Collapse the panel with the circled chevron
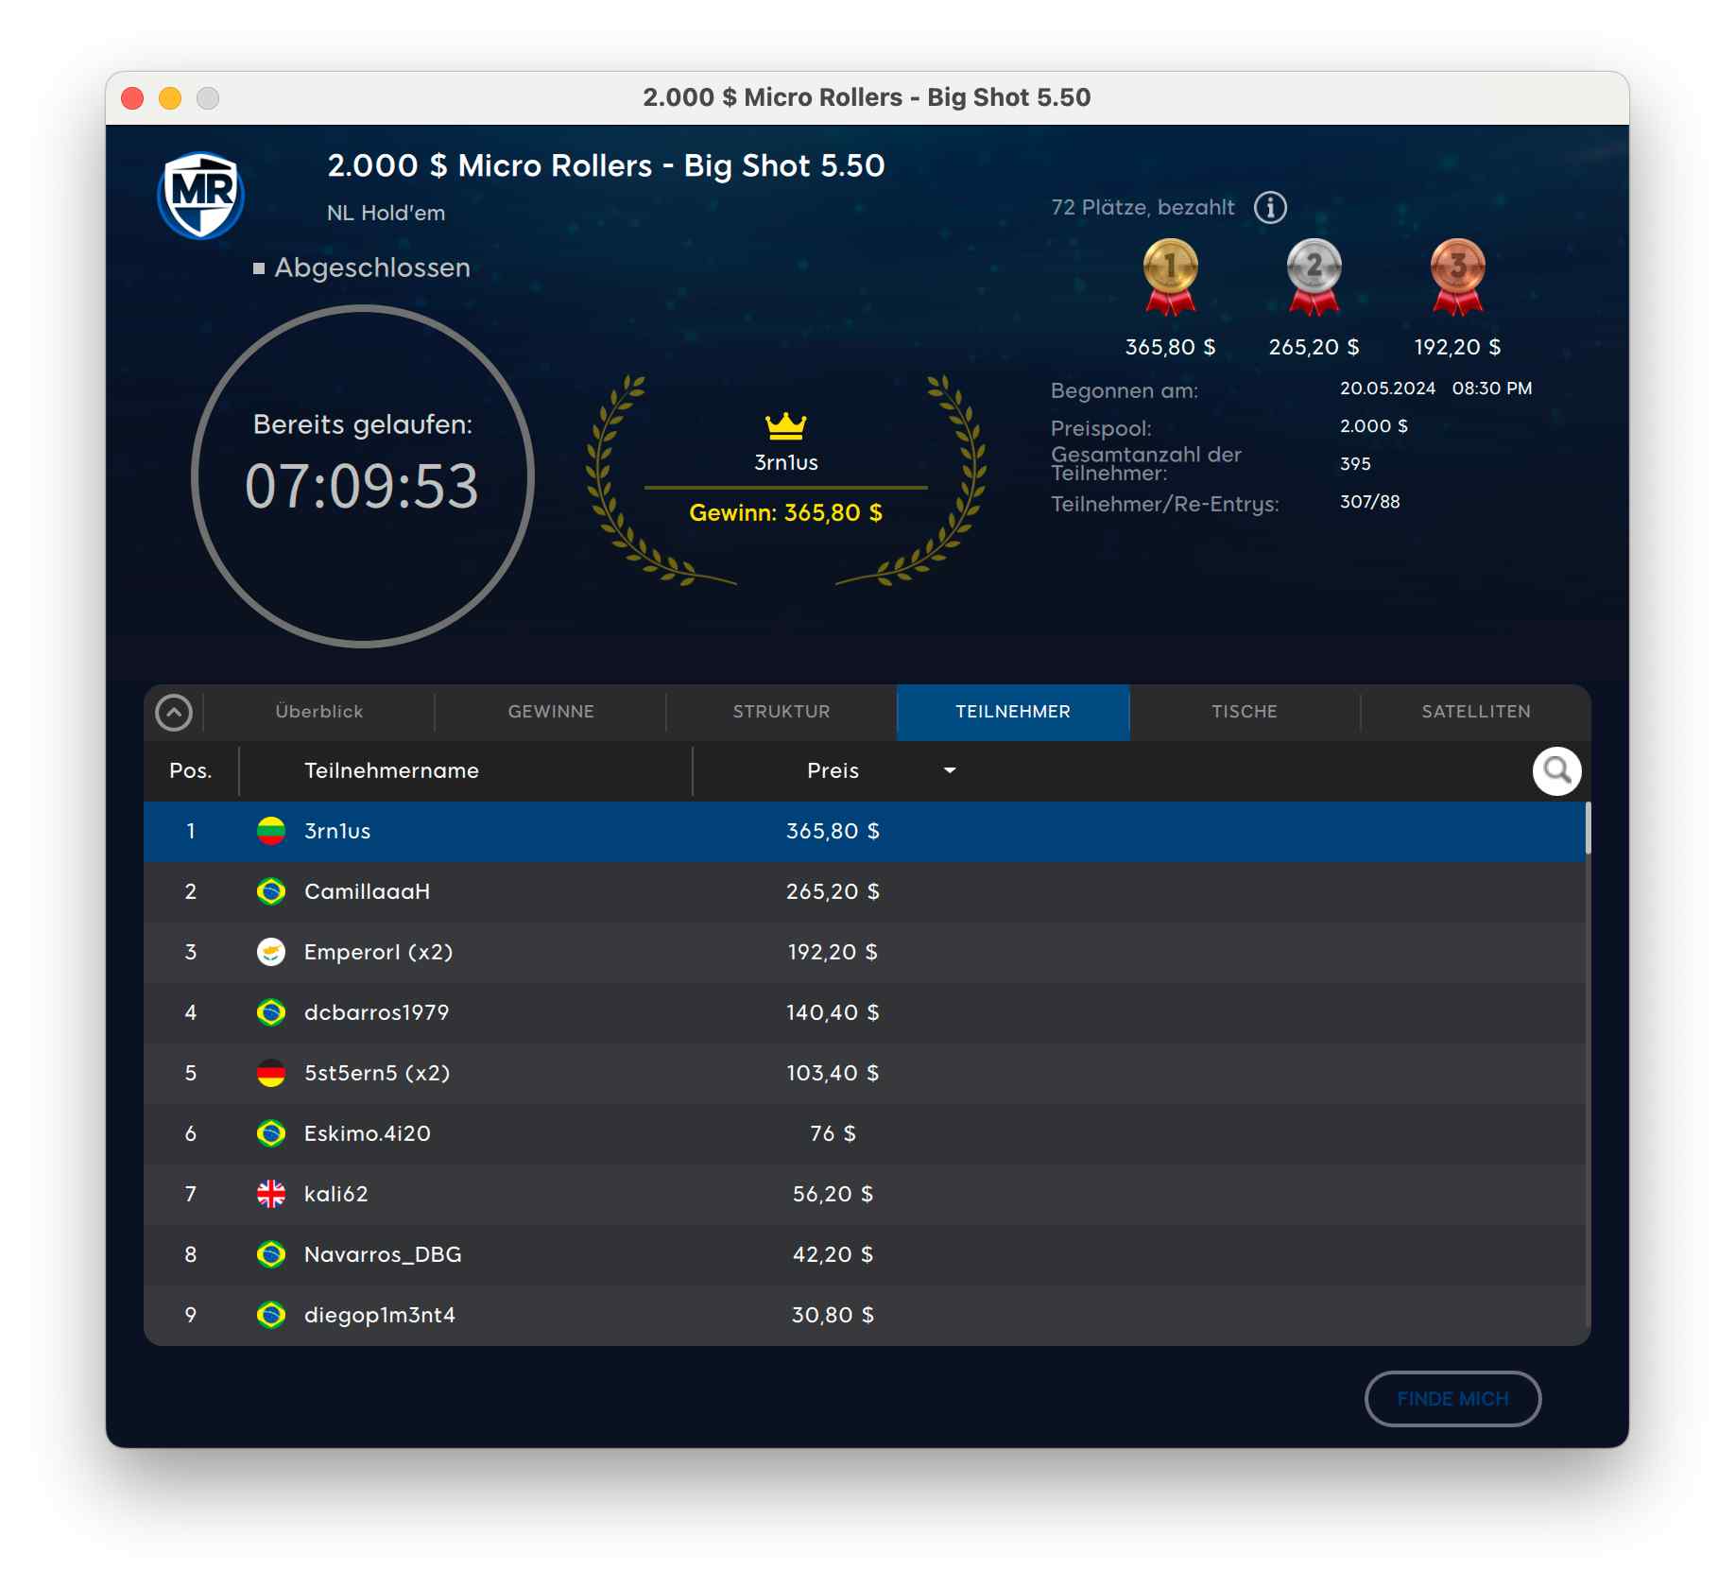 (174, 713)
